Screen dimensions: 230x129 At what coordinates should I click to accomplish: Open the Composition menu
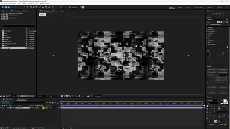(x=12, y=4)
